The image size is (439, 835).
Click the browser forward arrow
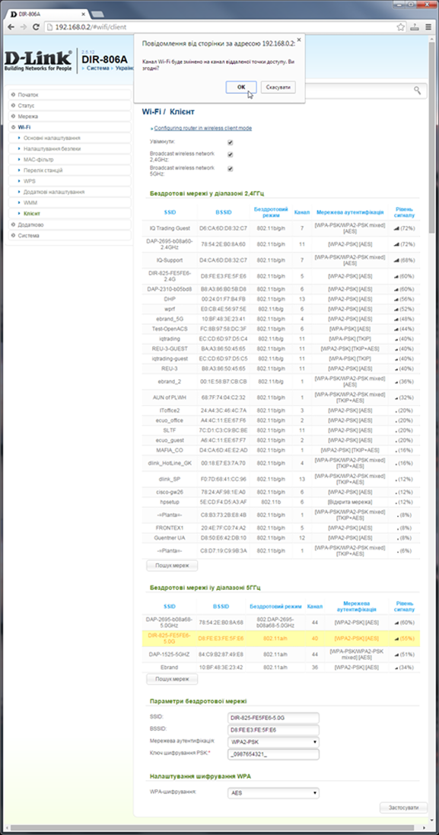pyautogui.click(x=24, y=27)
